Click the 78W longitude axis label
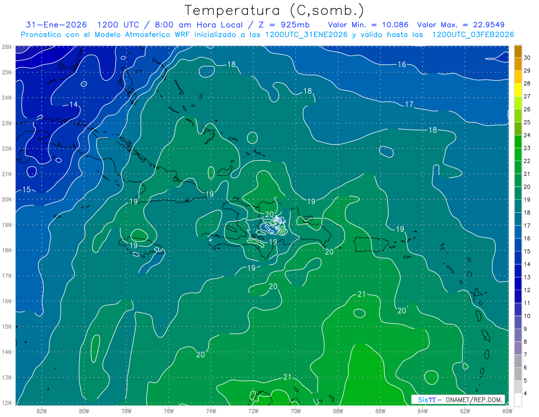 [126, 411]
